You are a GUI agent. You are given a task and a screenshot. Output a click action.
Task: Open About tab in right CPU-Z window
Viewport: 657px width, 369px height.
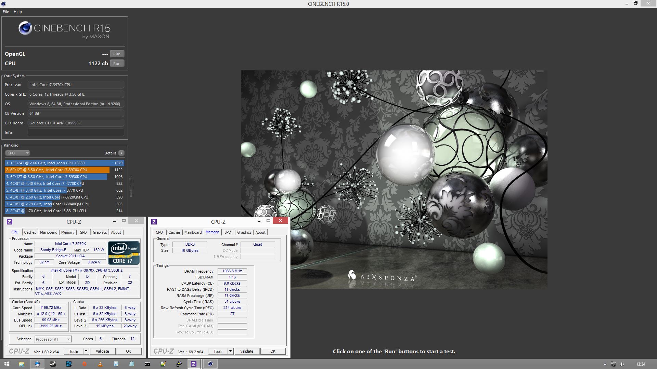click(260, 232)
